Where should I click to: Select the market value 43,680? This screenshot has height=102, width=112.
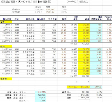coord(86,58)
